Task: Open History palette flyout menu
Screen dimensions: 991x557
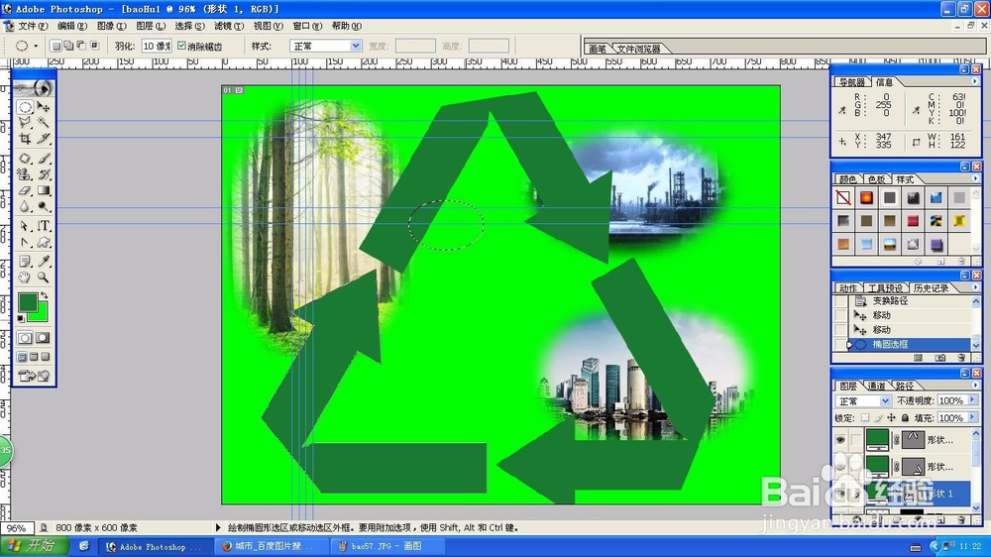Action: (974, 287)
